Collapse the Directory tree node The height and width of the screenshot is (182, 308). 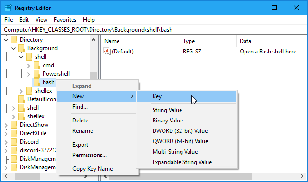[6, 40]
